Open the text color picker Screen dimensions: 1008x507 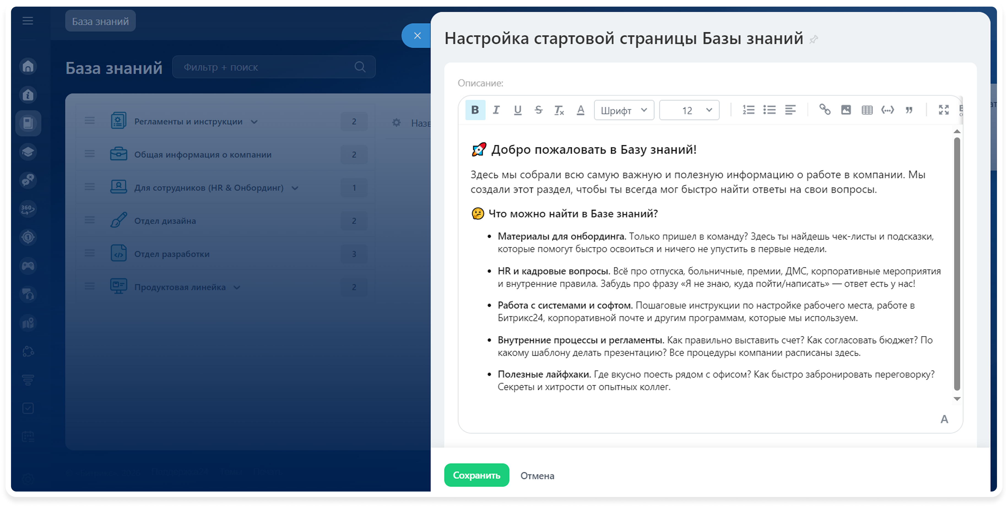(581, 110)
